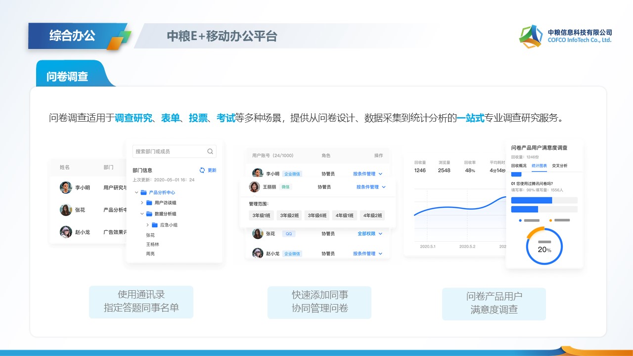Select the 4年级1班 scope tag
The height and width of the screenshot is (356, 633).
coord(344,216)
